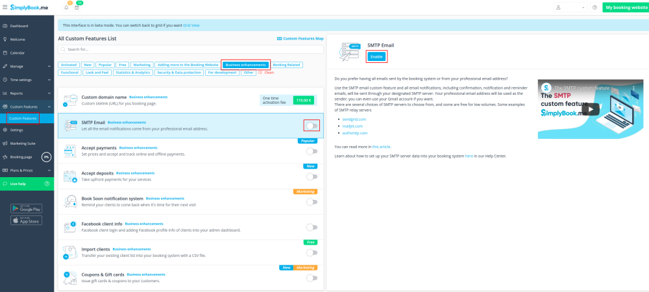The height and width of the screenshot is (292, 649).
Task: Click the Google Play store badge
Action: tap(26, 208)
